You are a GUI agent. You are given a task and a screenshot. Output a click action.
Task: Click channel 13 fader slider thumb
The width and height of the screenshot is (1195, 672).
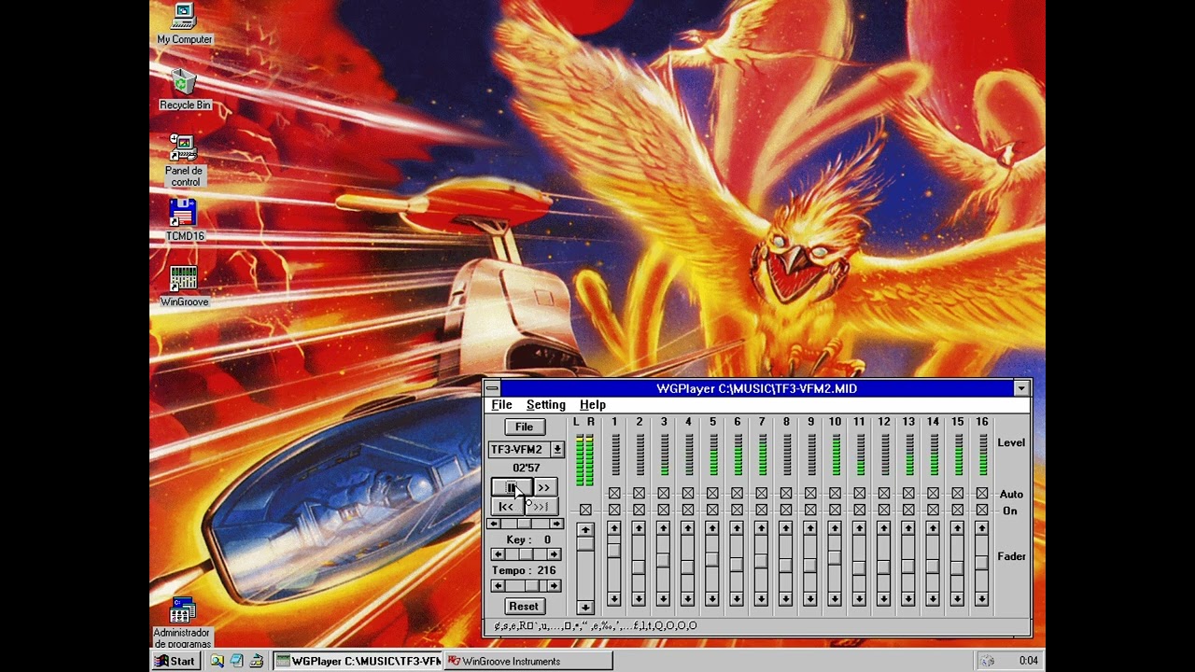tap(908, 566)
